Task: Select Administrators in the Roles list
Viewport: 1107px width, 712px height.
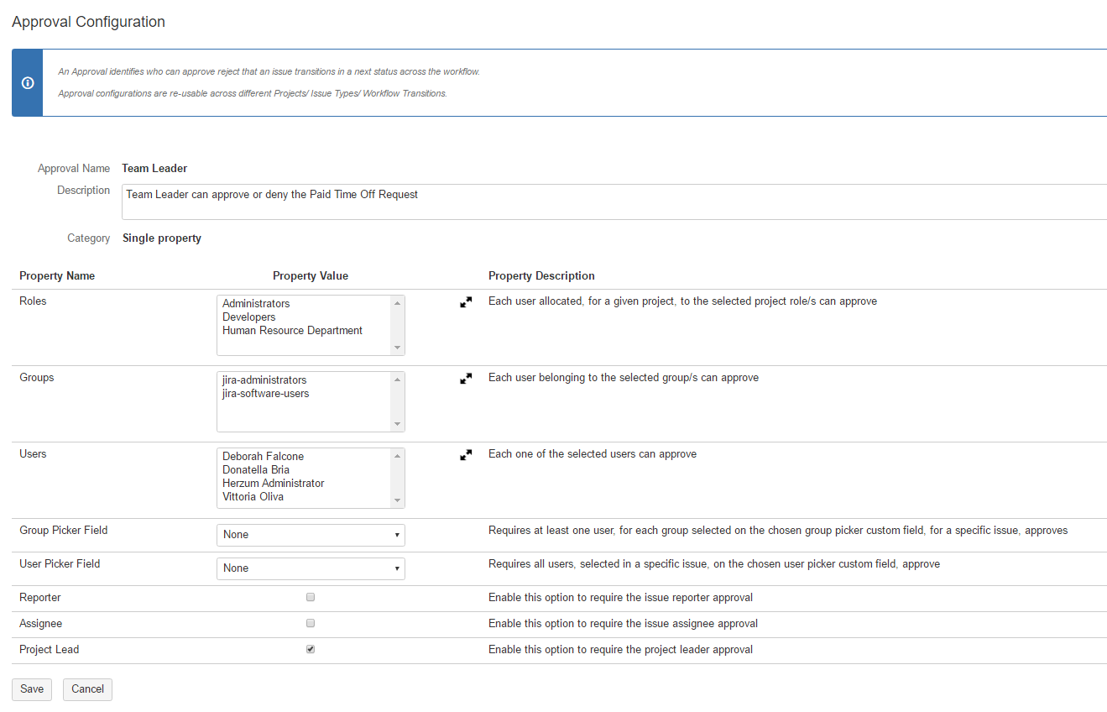Action: [256, 304]
